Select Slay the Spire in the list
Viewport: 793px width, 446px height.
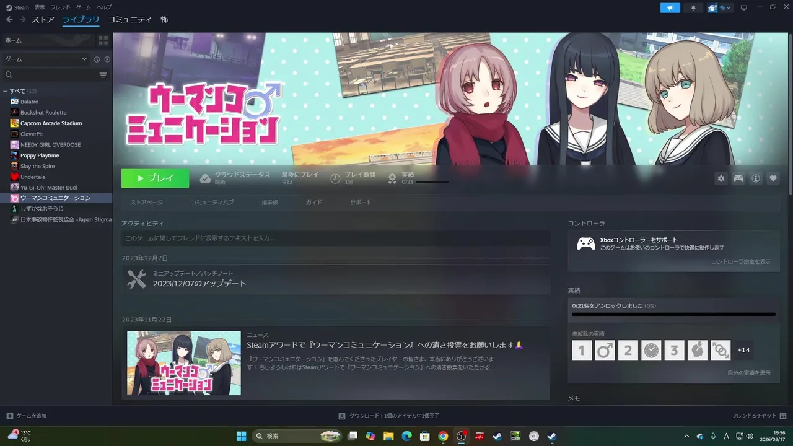tap(37, 166)
